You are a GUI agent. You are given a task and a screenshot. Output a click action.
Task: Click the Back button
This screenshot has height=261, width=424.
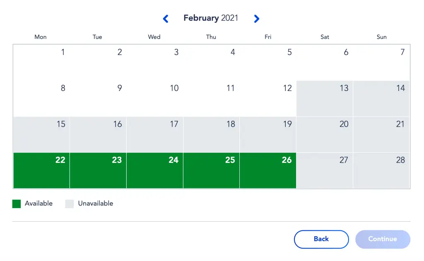pyautogui.click(x=321, y=239)
